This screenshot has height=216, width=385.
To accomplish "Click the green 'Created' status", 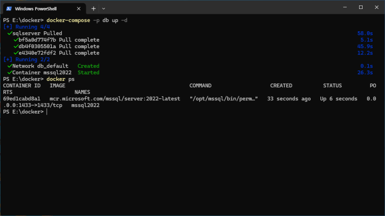I will pos(88,66).
